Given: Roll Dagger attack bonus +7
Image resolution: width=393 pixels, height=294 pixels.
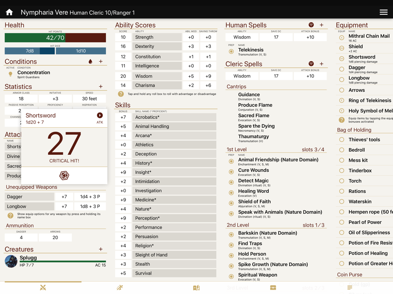Looking at the screenshot, I should click(x=64, y=197).
